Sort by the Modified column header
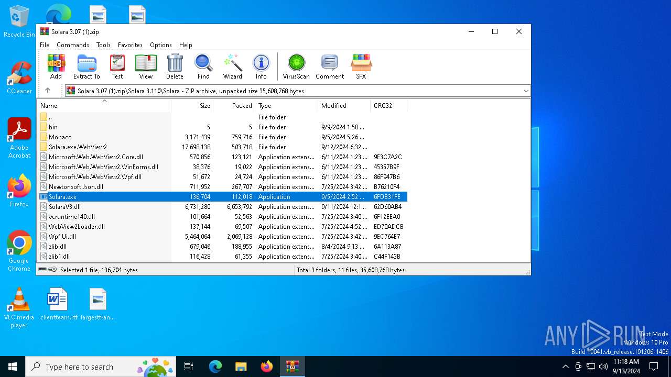 click(344, 106)
